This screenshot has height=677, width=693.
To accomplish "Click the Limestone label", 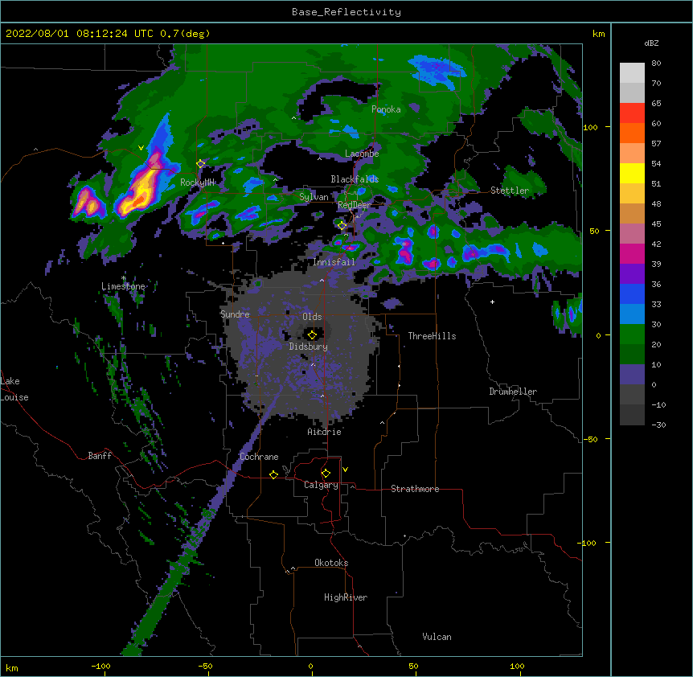I will (x=123, y=286).
